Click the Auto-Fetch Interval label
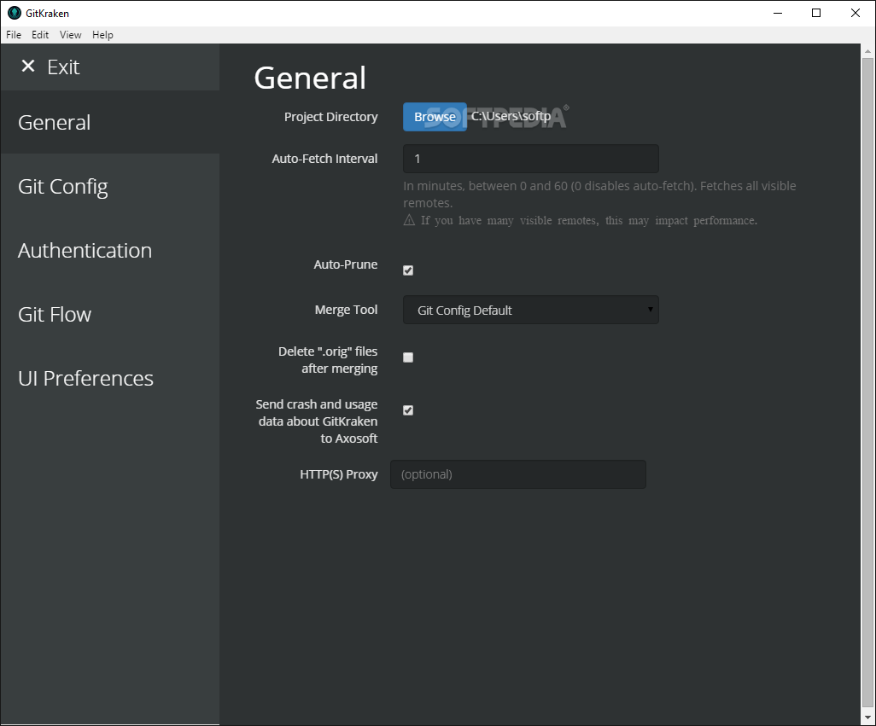876x726 pixels. tap(324, 159)
